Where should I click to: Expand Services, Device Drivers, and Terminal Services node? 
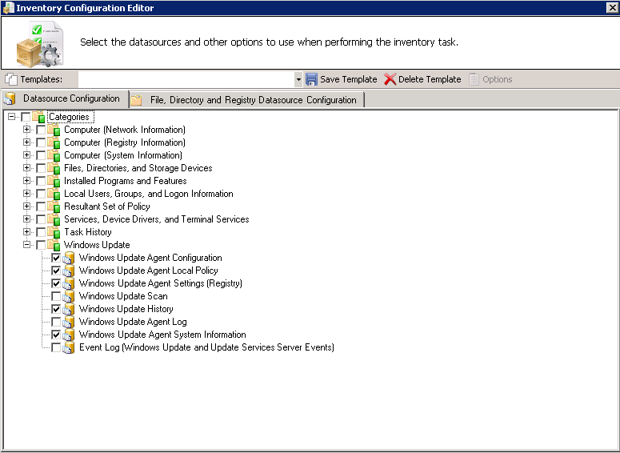coord(26,218)
